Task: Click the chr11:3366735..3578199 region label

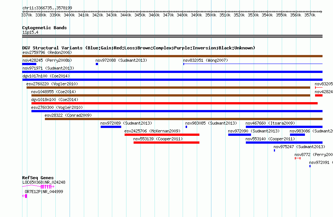Action: (x=47, y=8)
